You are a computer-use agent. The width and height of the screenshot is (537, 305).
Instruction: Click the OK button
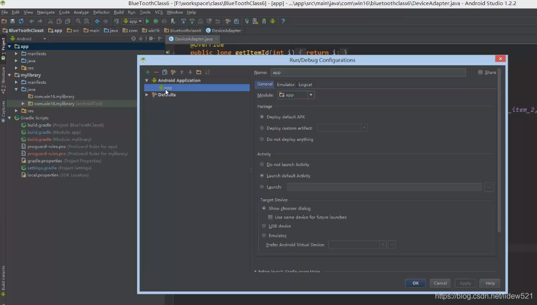coord(415,283)
